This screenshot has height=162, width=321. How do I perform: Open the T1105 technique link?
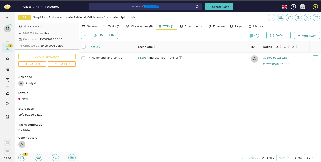coord(142,58)
